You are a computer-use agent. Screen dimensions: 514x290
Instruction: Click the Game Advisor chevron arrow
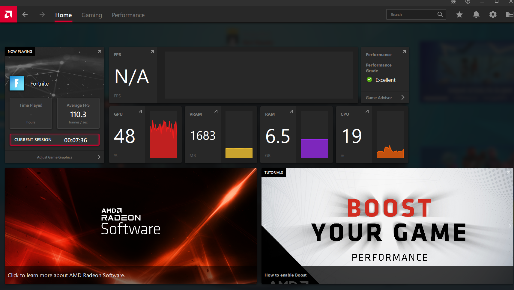pyautogui.click(x=403, y=97)
